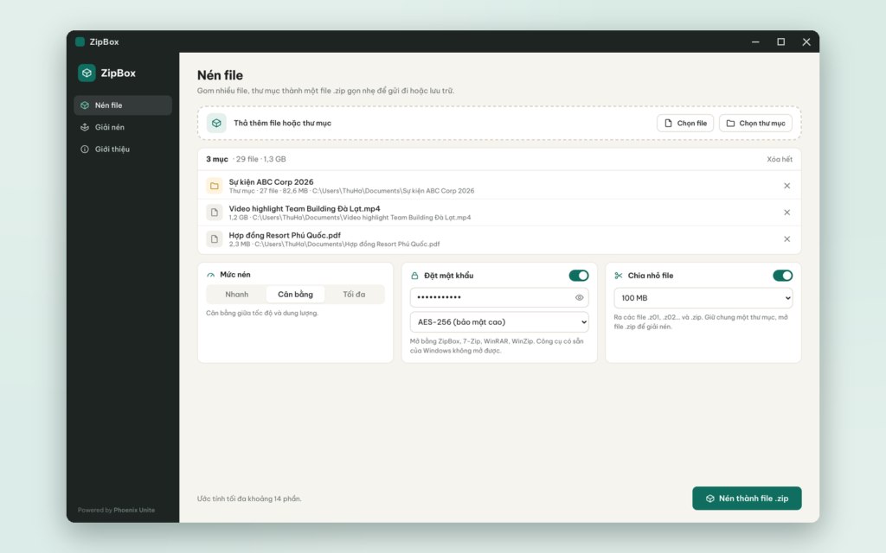Open the Giới thiệu page
This screenshot has width=886, height=553.
point(123,149)
